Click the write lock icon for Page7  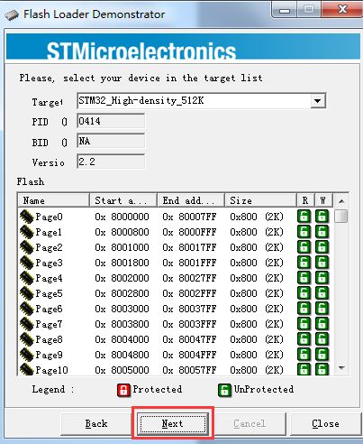click(322, 324)
